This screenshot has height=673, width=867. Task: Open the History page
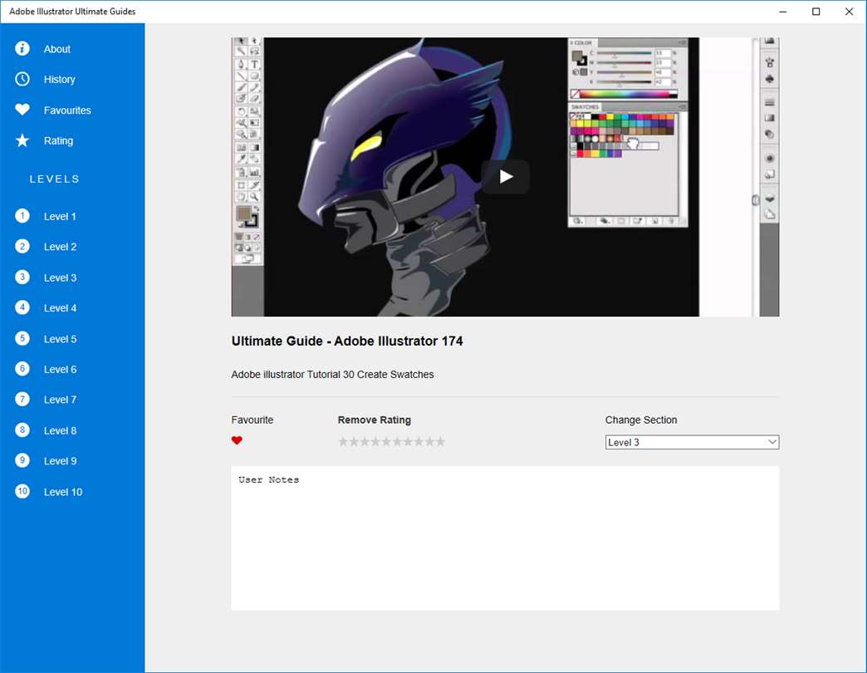coord(59,80)
